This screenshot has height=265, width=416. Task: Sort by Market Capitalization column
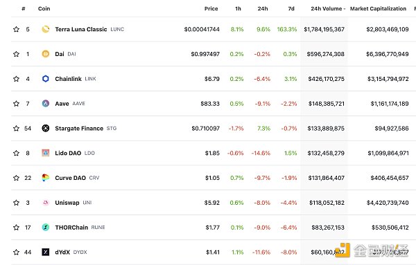[x=378, y=9]
